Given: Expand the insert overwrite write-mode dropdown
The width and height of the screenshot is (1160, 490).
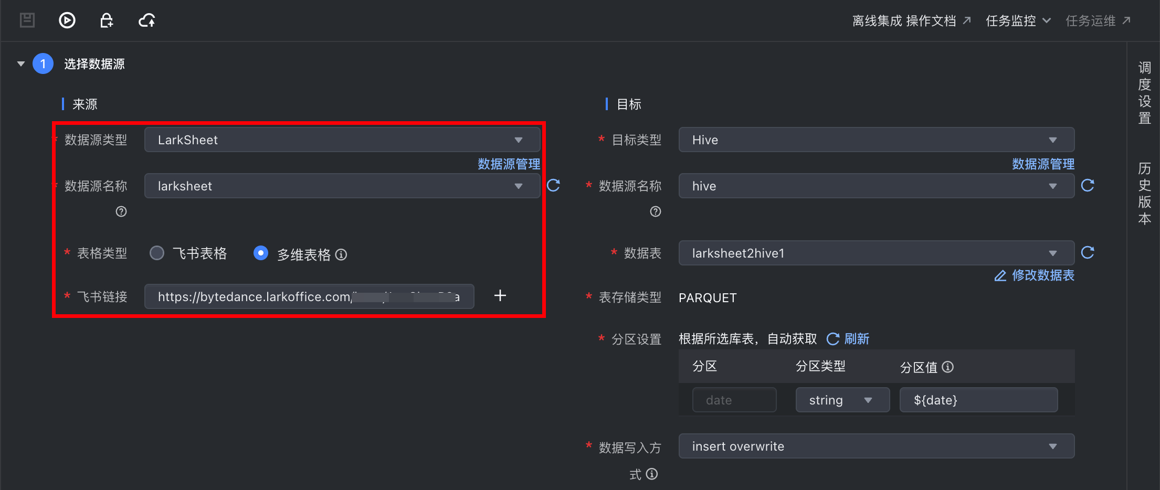Looking at the screenshot, I should (x=876, y=446).
